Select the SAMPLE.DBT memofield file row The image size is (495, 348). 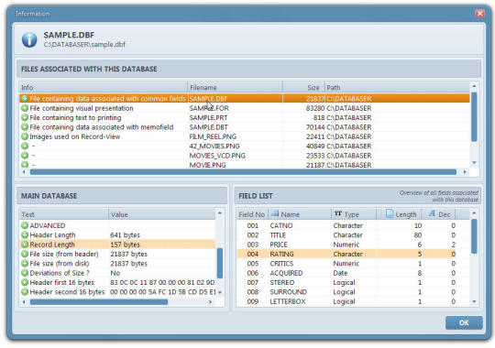[x=245, y=127]
